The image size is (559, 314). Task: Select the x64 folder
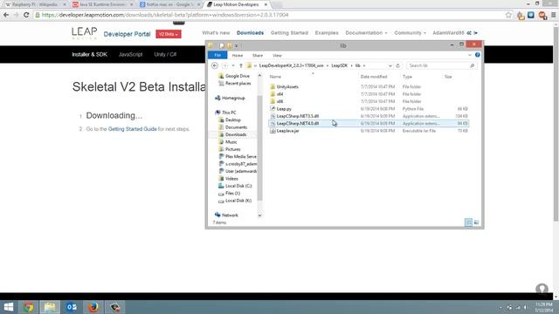(x=279, y=94)
